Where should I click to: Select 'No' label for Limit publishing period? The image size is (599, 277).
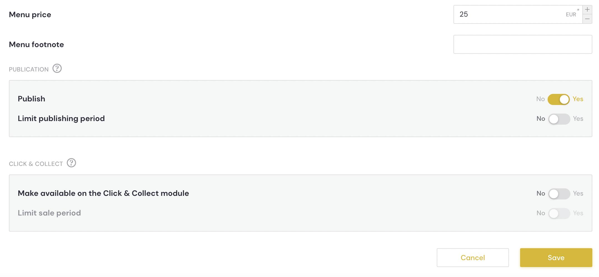pyautogui.click(x=541, y=119)
